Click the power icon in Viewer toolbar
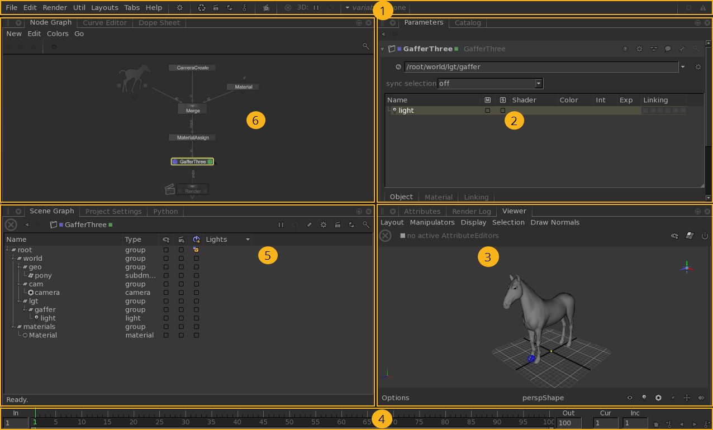The image size is (713, 430). coord(705,236)
